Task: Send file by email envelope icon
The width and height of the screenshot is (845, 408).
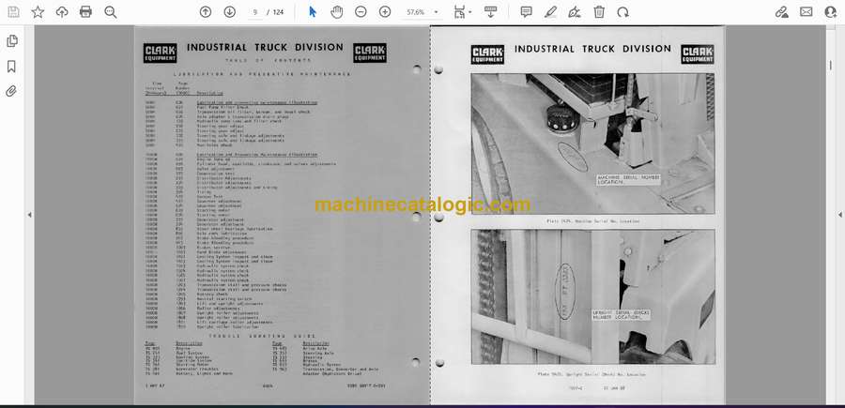Action: coord(807,12)
